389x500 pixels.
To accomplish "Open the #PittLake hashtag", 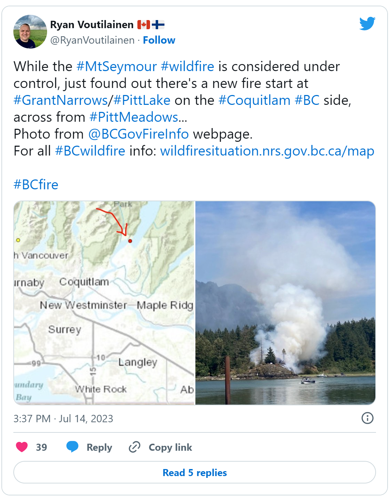I will pyautogui.click(x=142, y=100).
